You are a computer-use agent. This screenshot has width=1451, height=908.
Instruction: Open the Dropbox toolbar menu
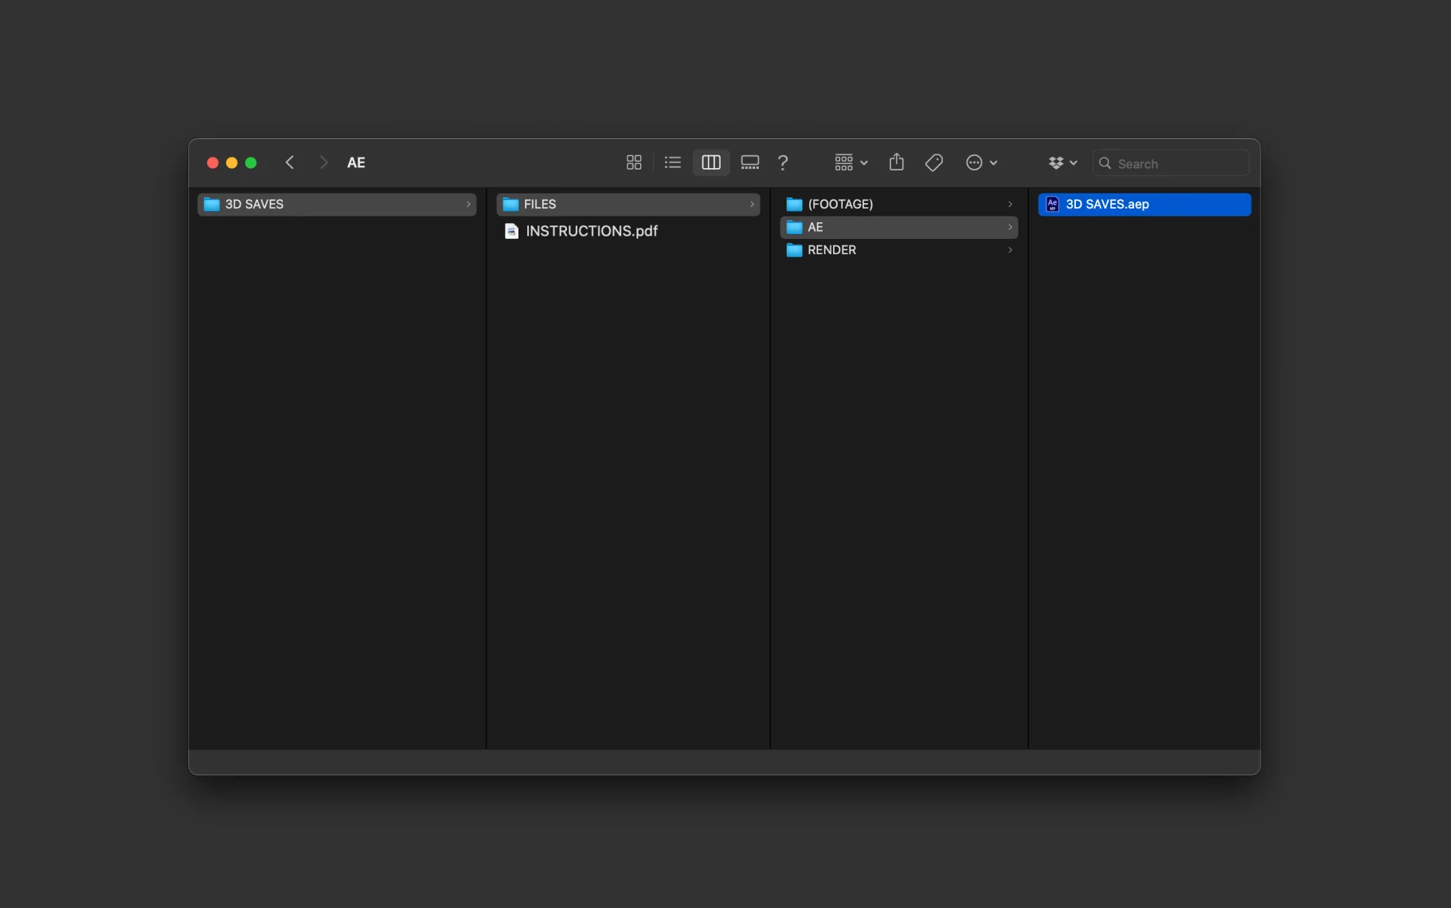[1062, 162]
